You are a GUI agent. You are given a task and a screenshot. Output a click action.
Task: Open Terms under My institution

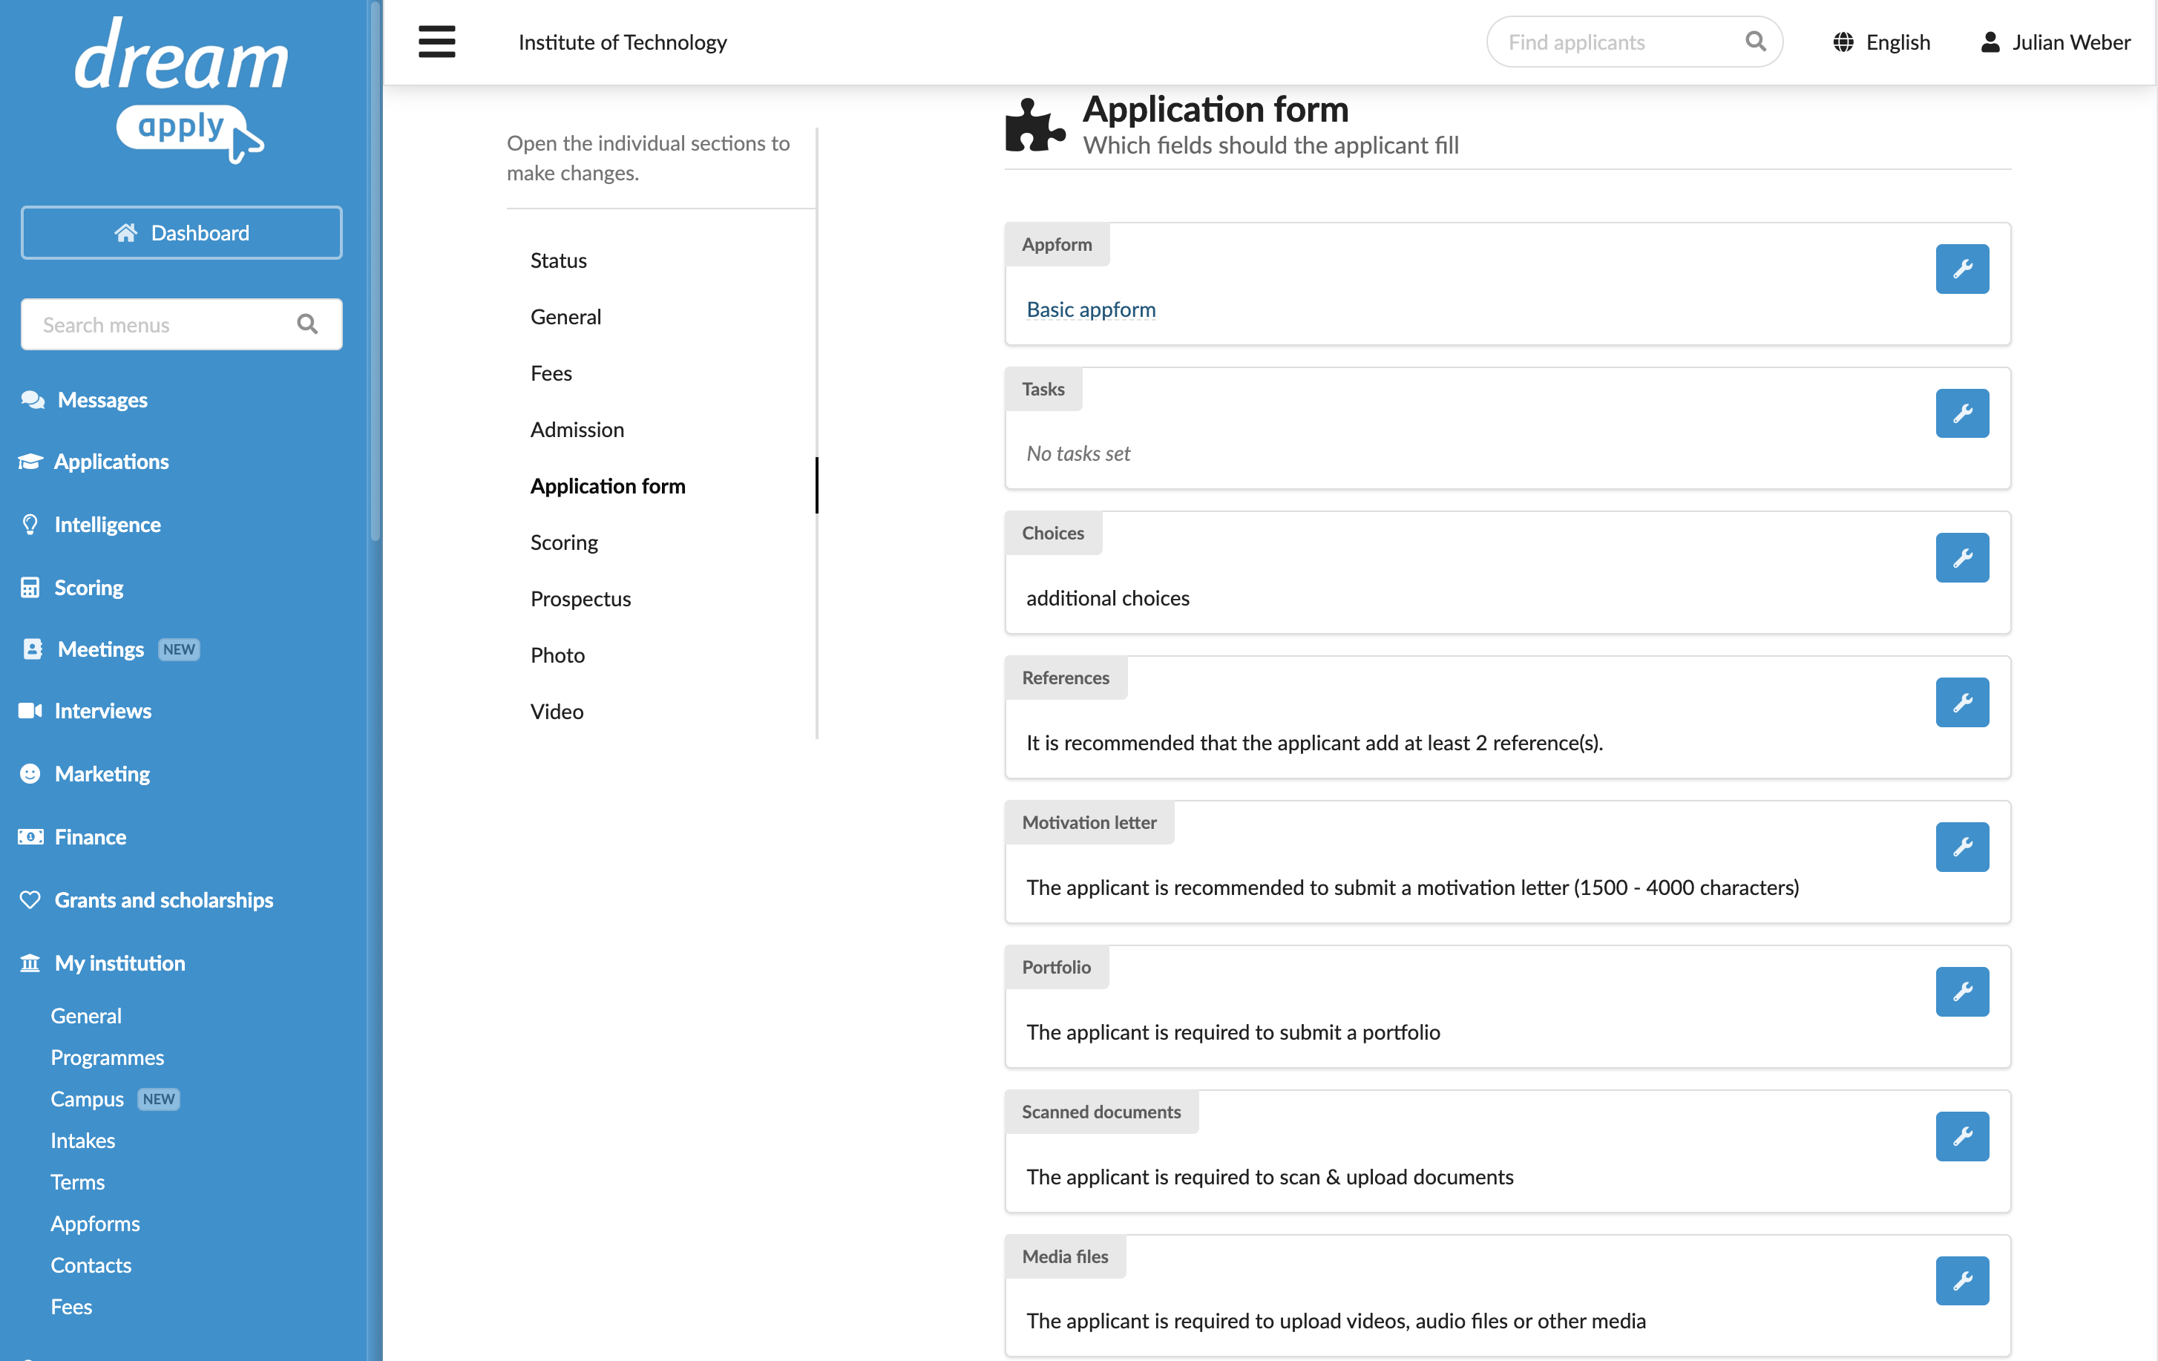78,1182
